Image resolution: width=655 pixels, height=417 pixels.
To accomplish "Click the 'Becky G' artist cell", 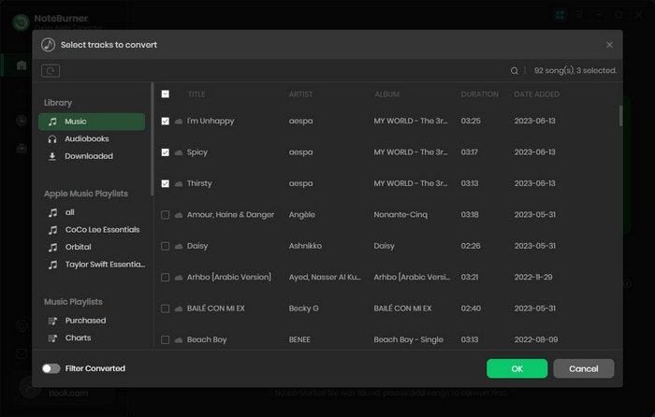I will [x=304, y=309].
